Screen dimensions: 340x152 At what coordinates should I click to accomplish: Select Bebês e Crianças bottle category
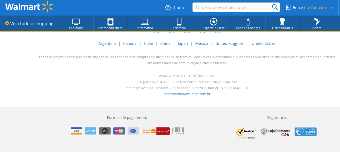248,24
